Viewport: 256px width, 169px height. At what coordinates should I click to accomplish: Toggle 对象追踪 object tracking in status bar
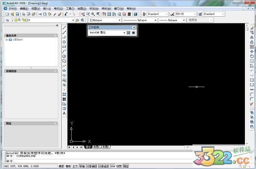pos(104,166)
